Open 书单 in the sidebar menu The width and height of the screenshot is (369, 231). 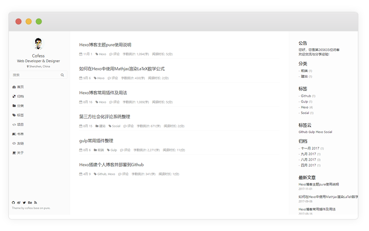click(x=20, y=134)
